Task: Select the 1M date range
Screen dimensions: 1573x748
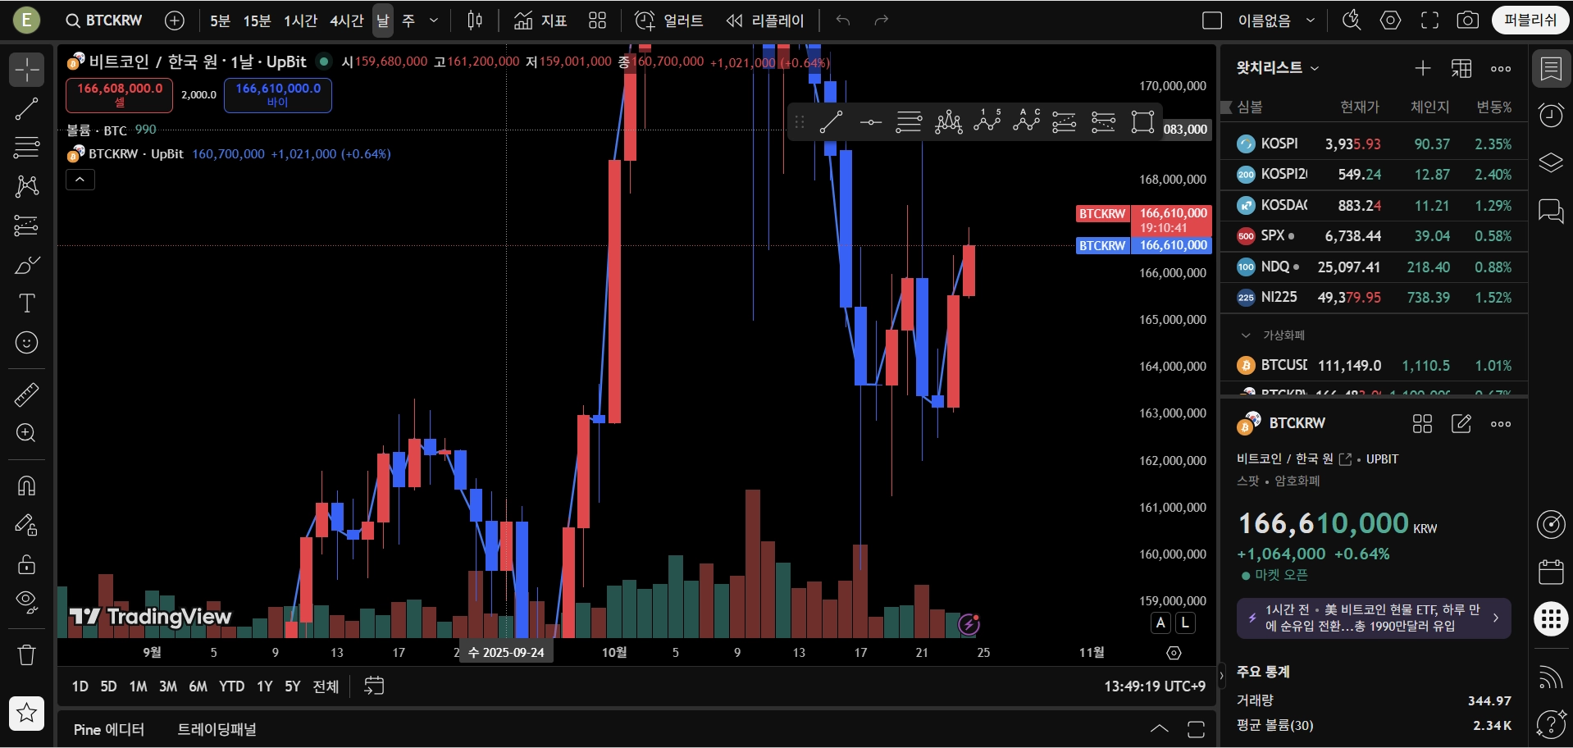Action: point(138,686)
